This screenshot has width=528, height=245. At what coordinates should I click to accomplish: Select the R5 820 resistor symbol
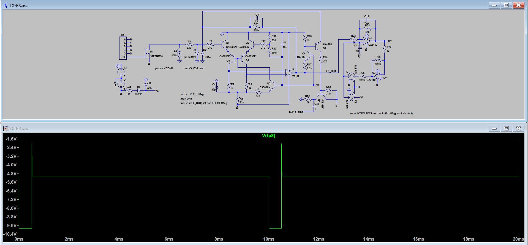coord(189,45)
